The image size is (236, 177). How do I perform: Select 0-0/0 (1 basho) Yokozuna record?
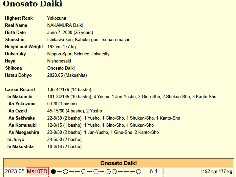pos(62,104)
